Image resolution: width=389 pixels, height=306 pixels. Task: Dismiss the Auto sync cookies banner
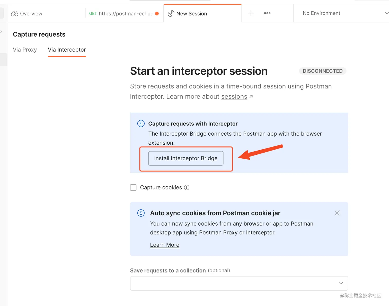[337, 213]
